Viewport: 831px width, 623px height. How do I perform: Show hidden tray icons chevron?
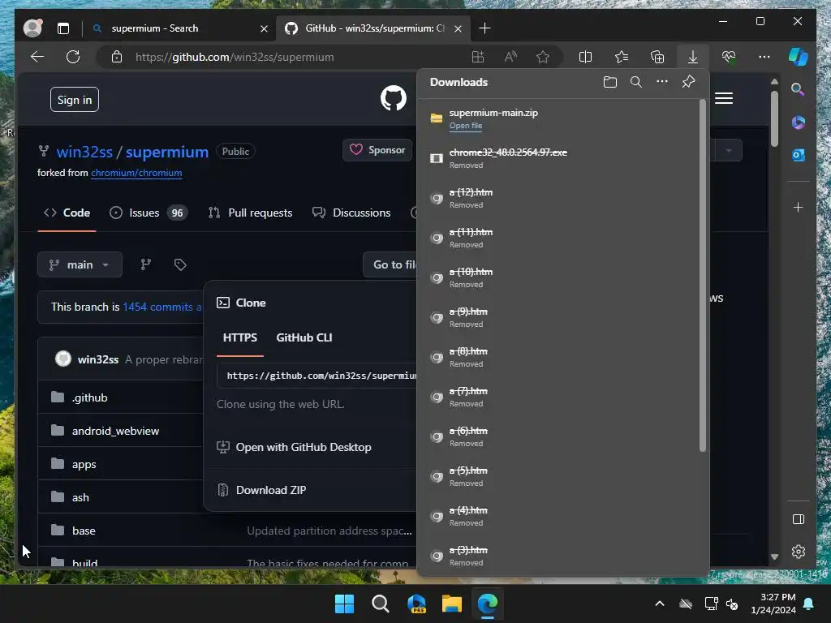(x=660, y=604)
